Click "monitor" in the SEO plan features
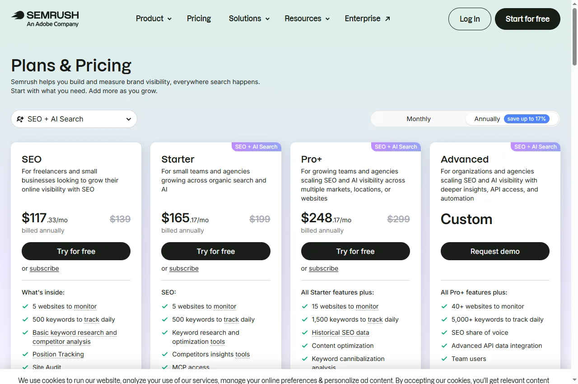The height and width of the screenshot is (384, 578). 85,306
